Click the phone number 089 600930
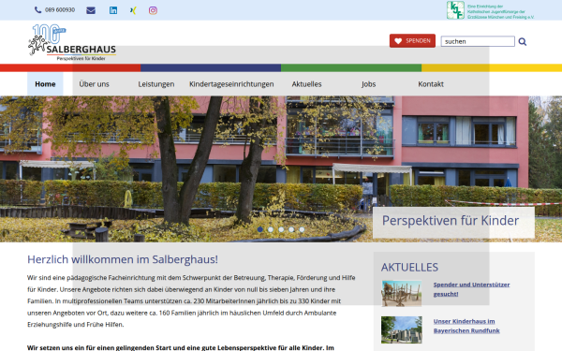Screen dimensions: 562x351 [60, 10]
